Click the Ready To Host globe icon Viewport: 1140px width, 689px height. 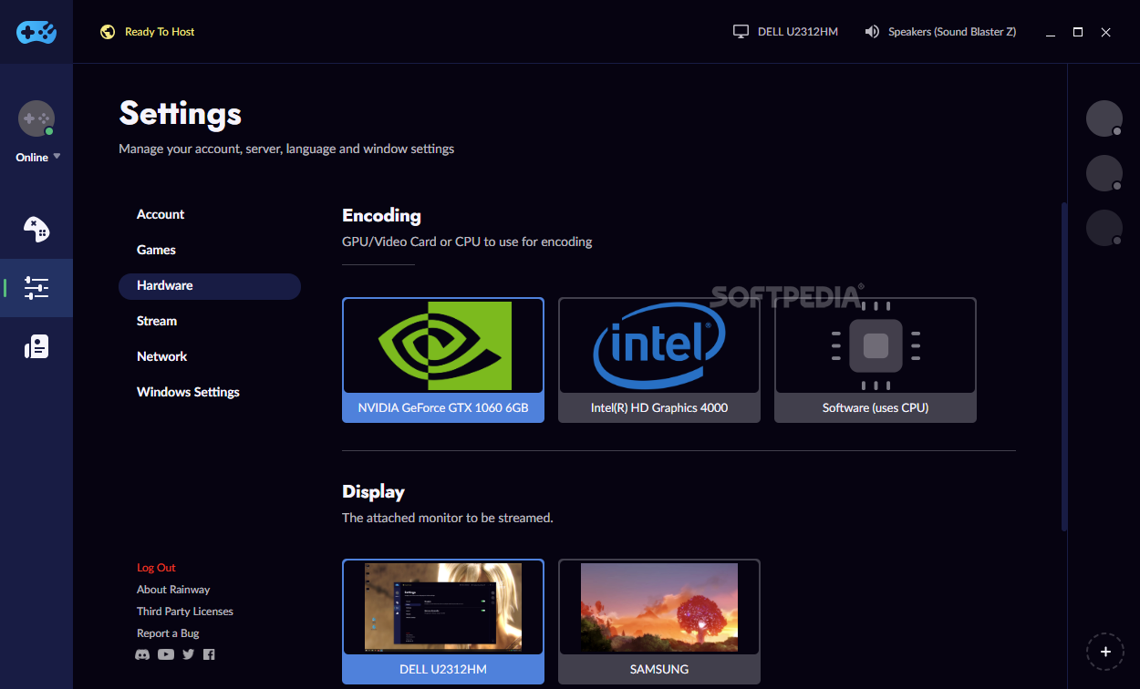[x=108, y=32]
